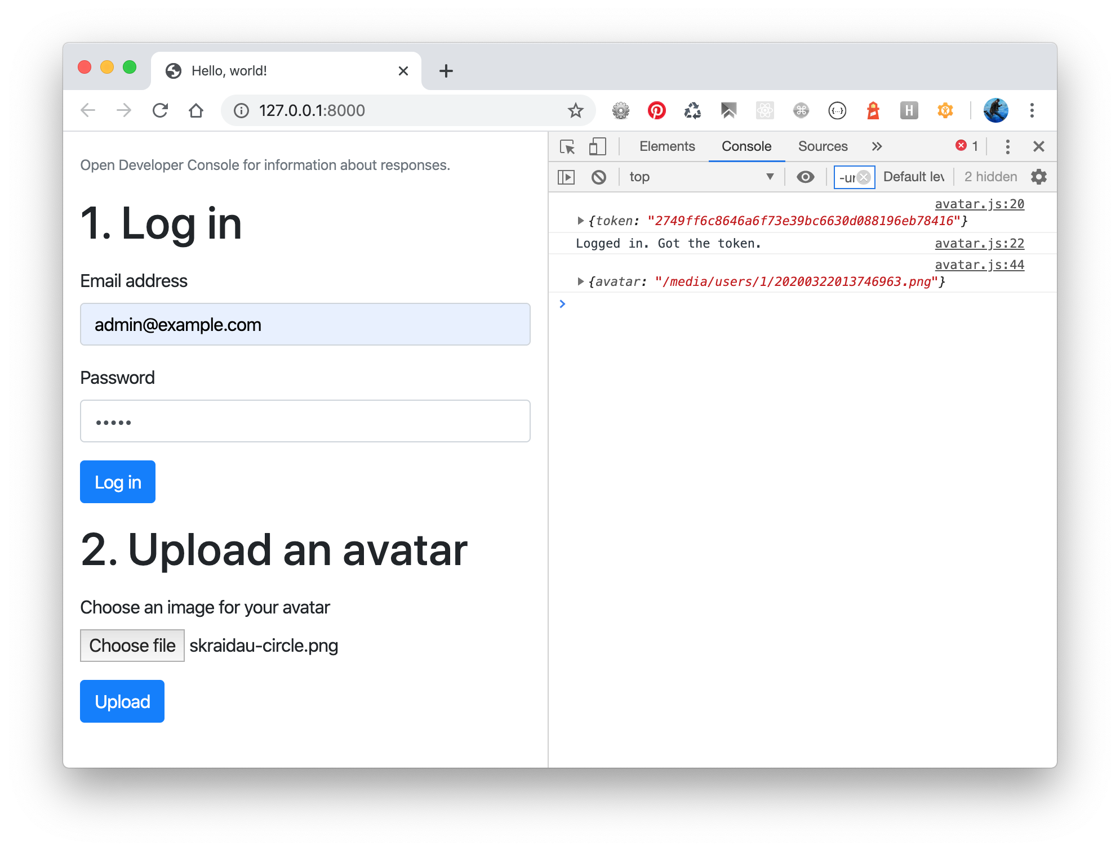Toggle the inspect element cursor icon
Viewport: 1120px width, 851px height.
(568, 146)
